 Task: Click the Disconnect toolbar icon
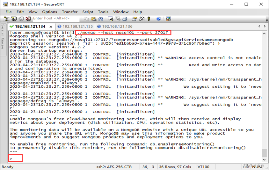click(x=28, y=19)
